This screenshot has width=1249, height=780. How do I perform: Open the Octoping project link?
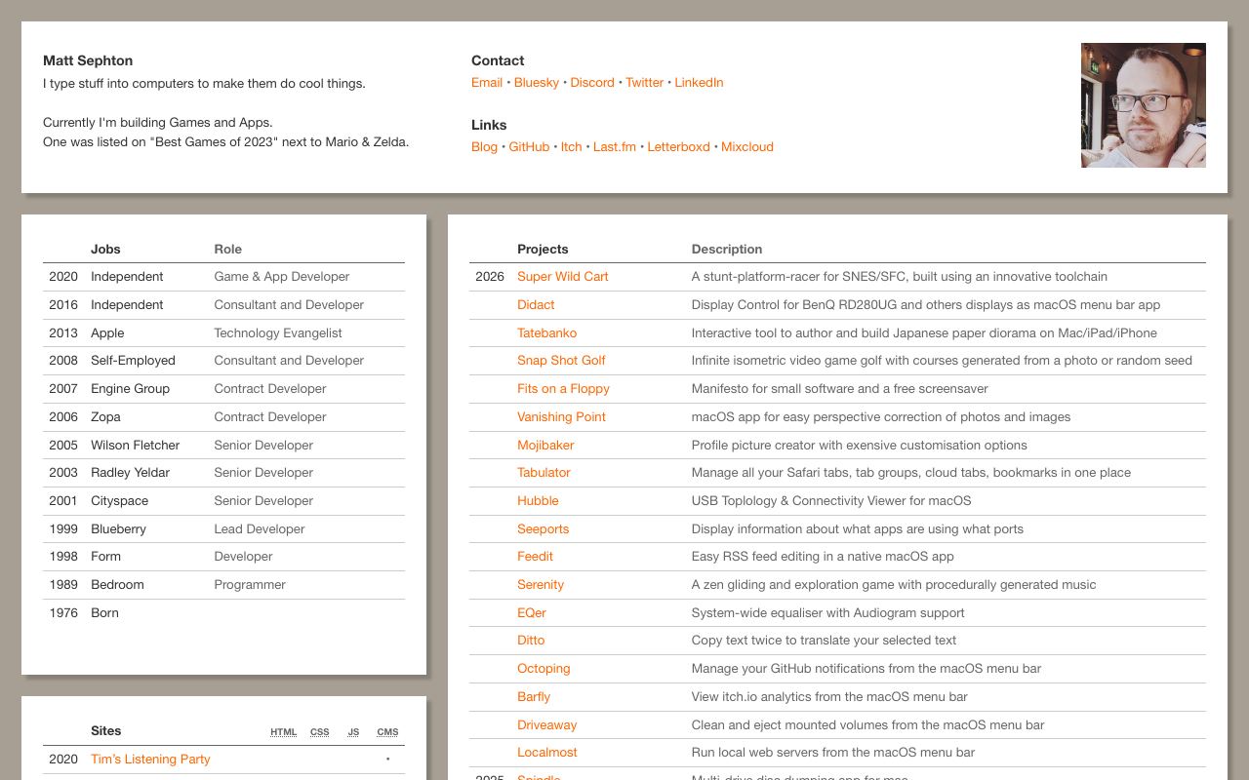click(544, 669)
